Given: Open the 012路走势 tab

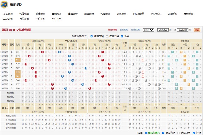Looking at the screenshot, I should 138,14.
